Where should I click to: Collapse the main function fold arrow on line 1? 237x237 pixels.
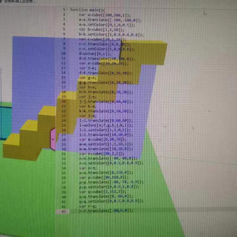(67, 9)
